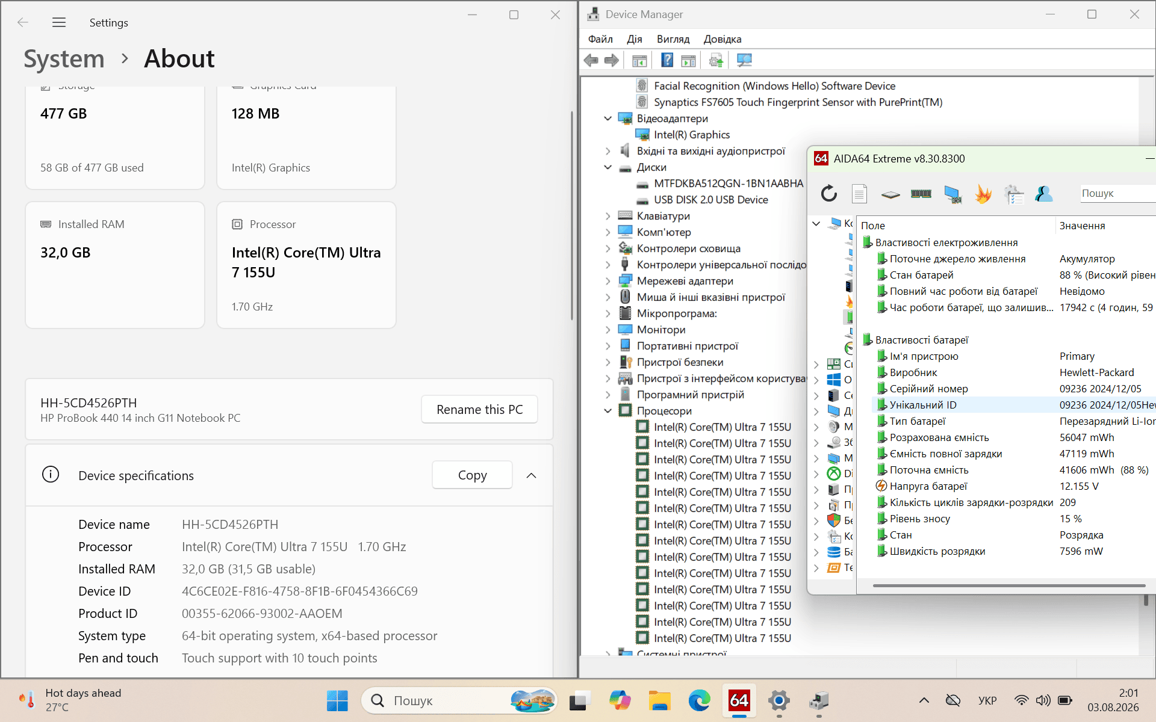Go back using the Settings back arrow
Screen dimensions: 1156x722
(x=23, y=22)
